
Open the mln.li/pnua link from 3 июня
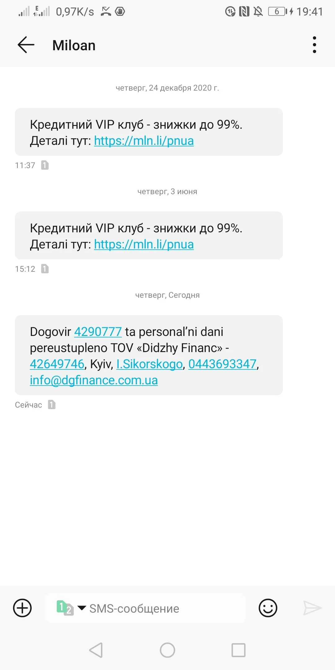(144, 244)
